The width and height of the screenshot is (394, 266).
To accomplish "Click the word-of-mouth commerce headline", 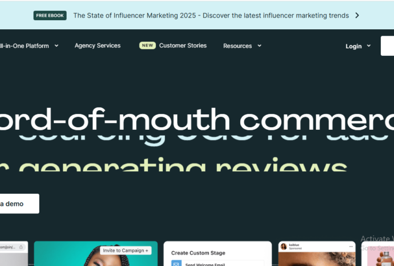I will (197, 120).
